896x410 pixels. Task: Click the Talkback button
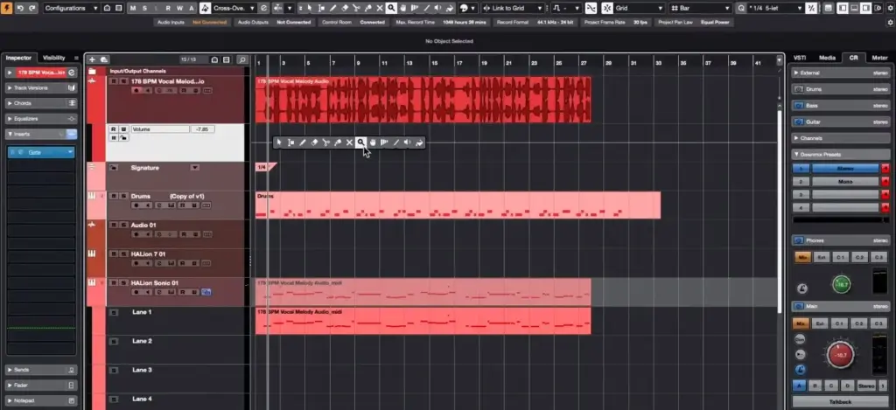click(x=840, y=402)
